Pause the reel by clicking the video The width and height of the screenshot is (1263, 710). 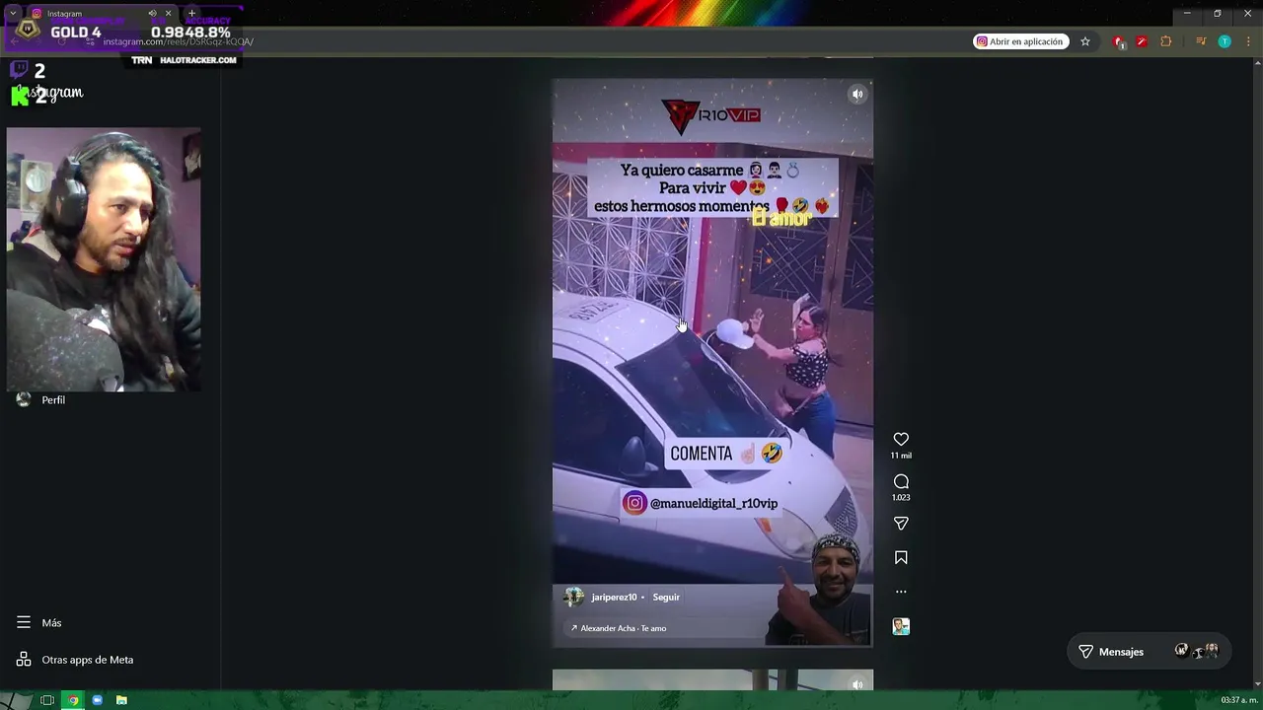[x=712, y=363]
